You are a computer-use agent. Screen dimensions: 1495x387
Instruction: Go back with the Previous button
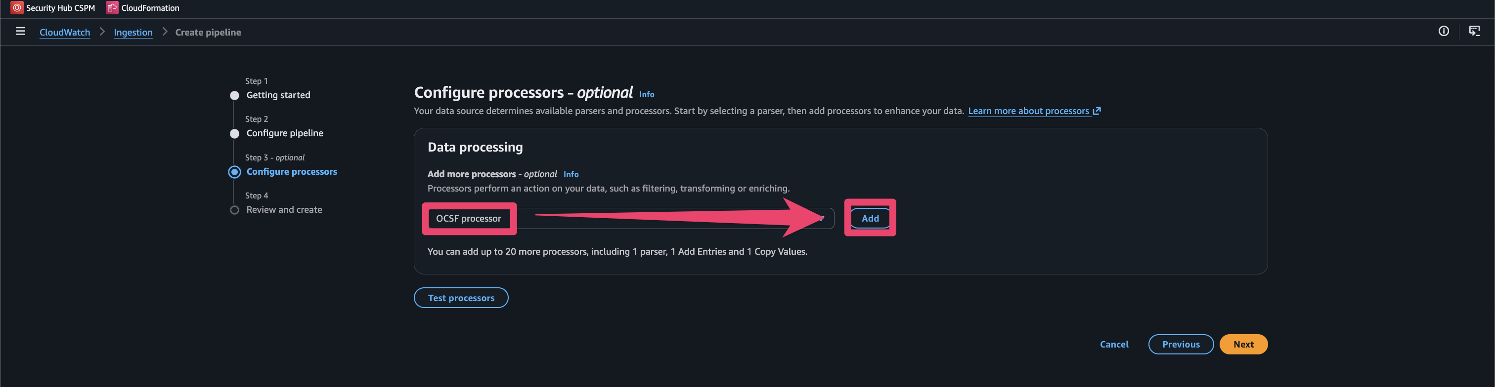coord(1181,345)
